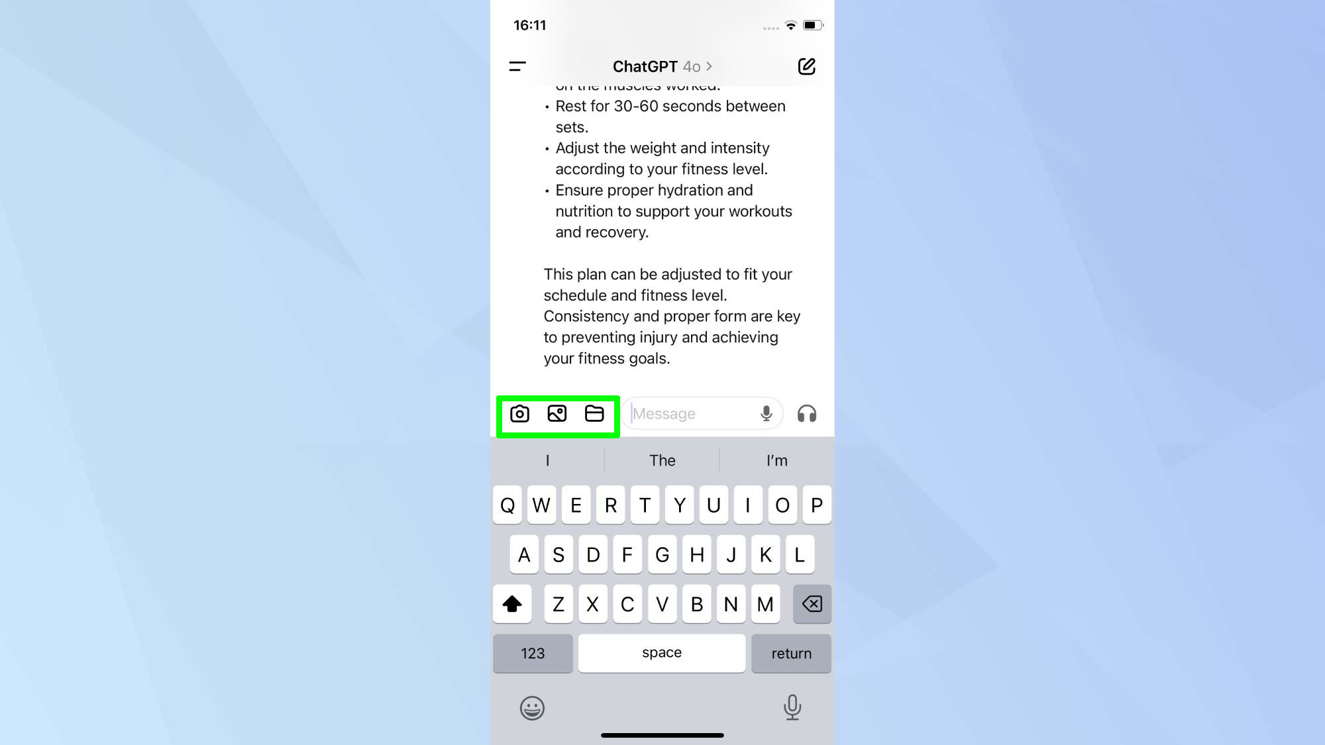Select the headphones icon
The height and width of the screenshot is (745, 1325).
(806, 414)
